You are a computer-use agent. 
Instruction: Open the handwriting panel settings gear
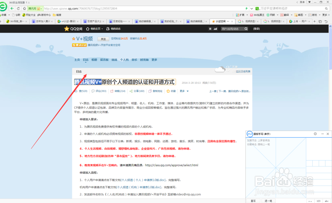pos(315,134)
